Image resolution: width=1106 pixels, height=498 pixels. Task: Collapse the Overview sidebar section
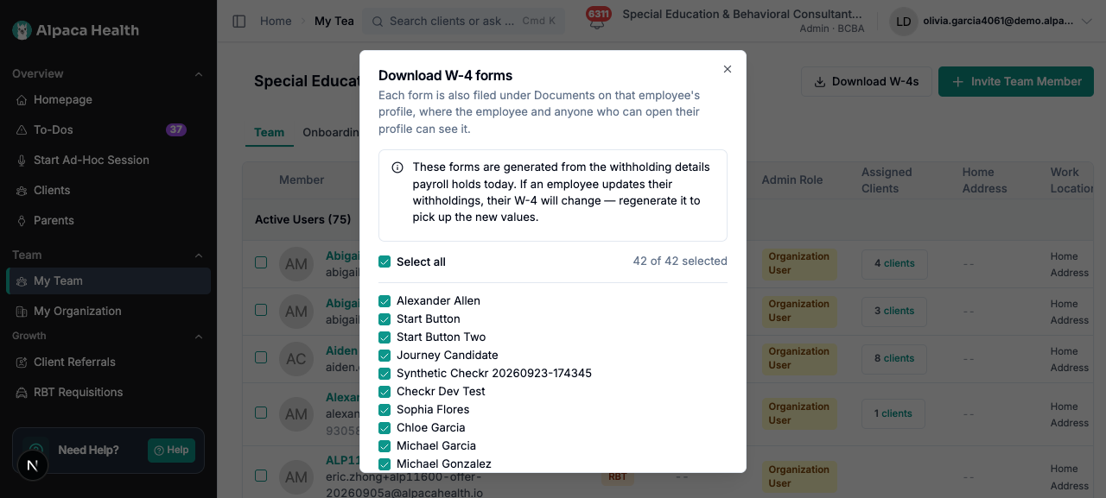pos(199,74)
